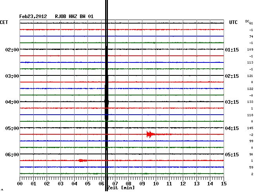Click the 10 minute axis label

point(156,184)
